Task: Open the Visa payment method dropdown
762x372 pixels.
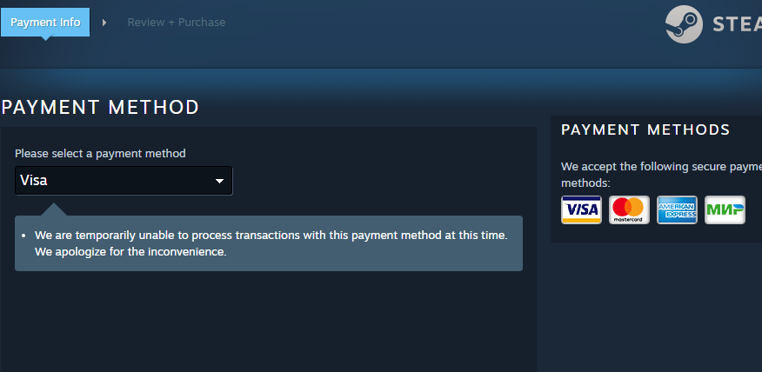Action: tap(124, 181)
